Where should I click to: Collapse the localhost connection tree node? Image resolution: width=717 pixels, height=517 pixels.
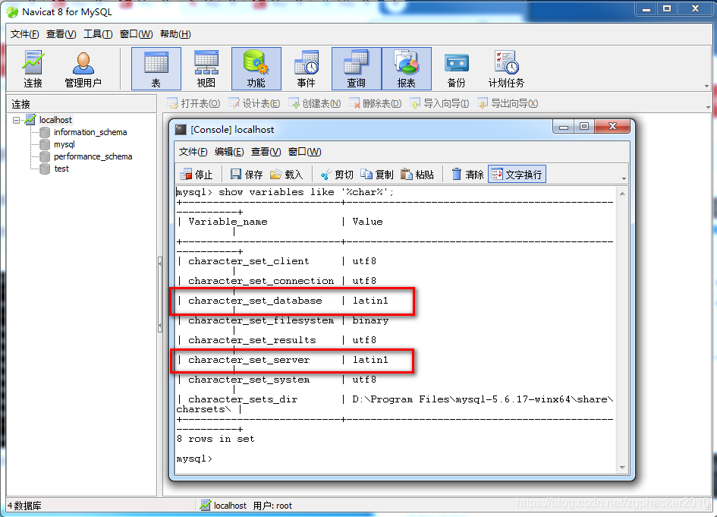17,120
